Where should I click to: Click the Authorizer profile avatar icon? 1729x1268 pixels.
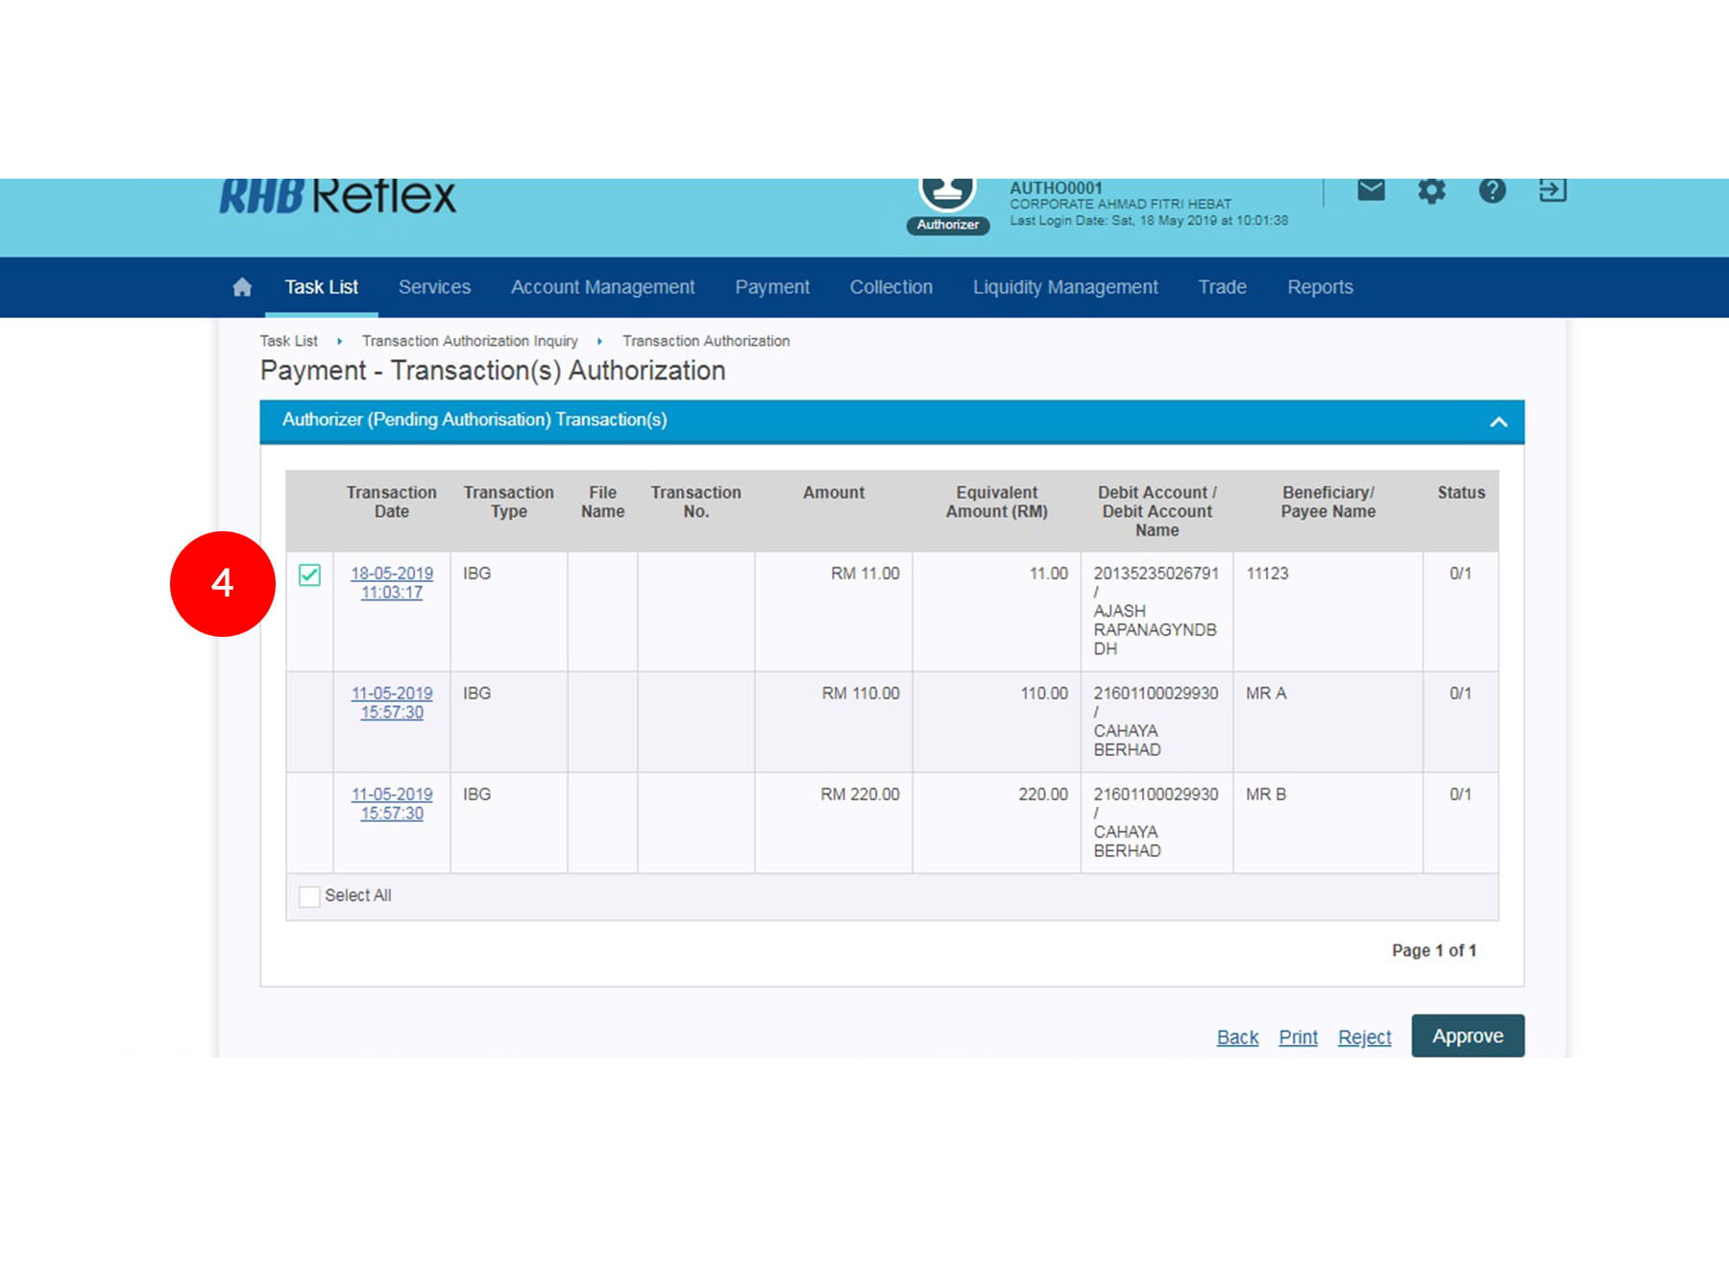(947, 194)
